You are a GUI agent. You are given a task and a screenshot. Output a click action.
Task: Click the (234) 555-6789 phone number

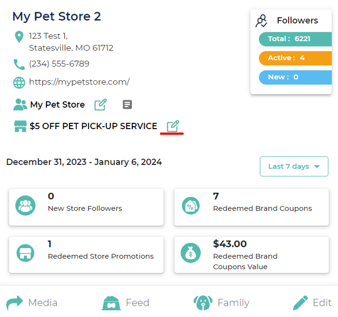59,64
